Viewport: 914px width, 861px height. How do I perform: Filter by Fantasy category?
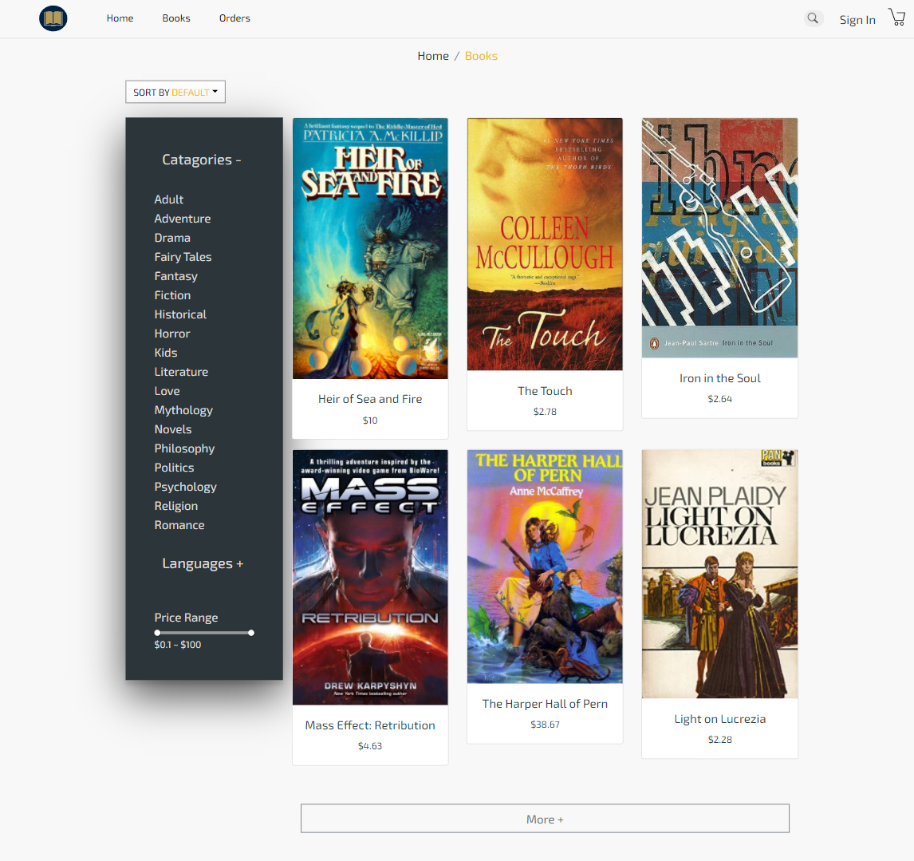175,277
